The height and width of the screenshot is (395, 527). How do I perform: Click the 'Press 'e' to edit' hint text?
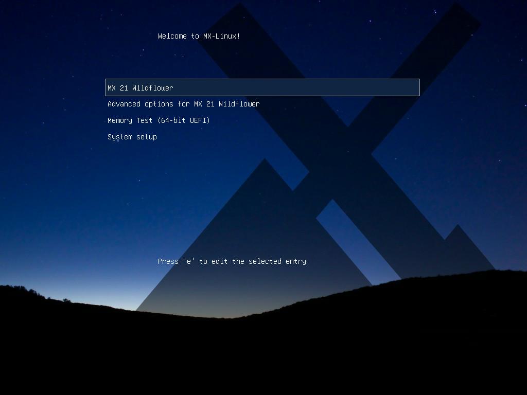coord(232,261)
